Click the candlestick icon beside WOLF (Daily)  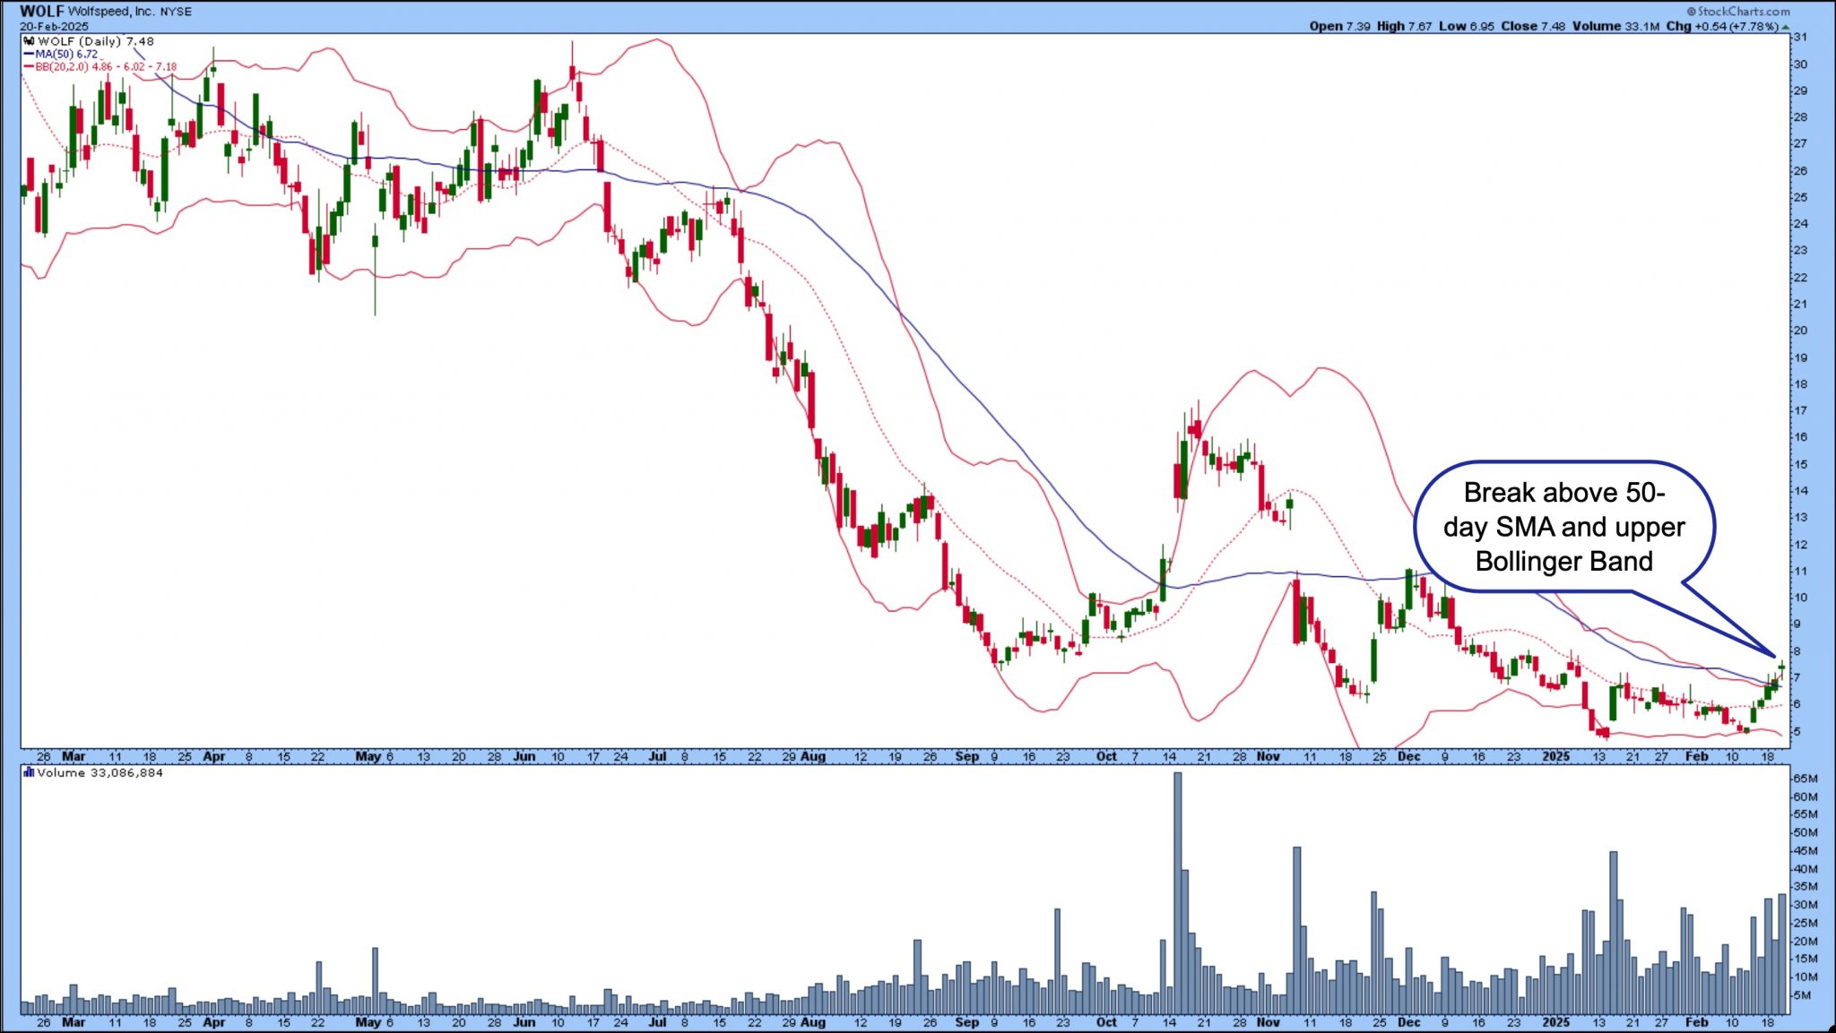click(29, 41)
